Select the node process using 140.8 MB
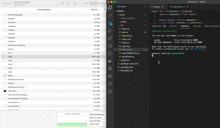 (54, 64)
